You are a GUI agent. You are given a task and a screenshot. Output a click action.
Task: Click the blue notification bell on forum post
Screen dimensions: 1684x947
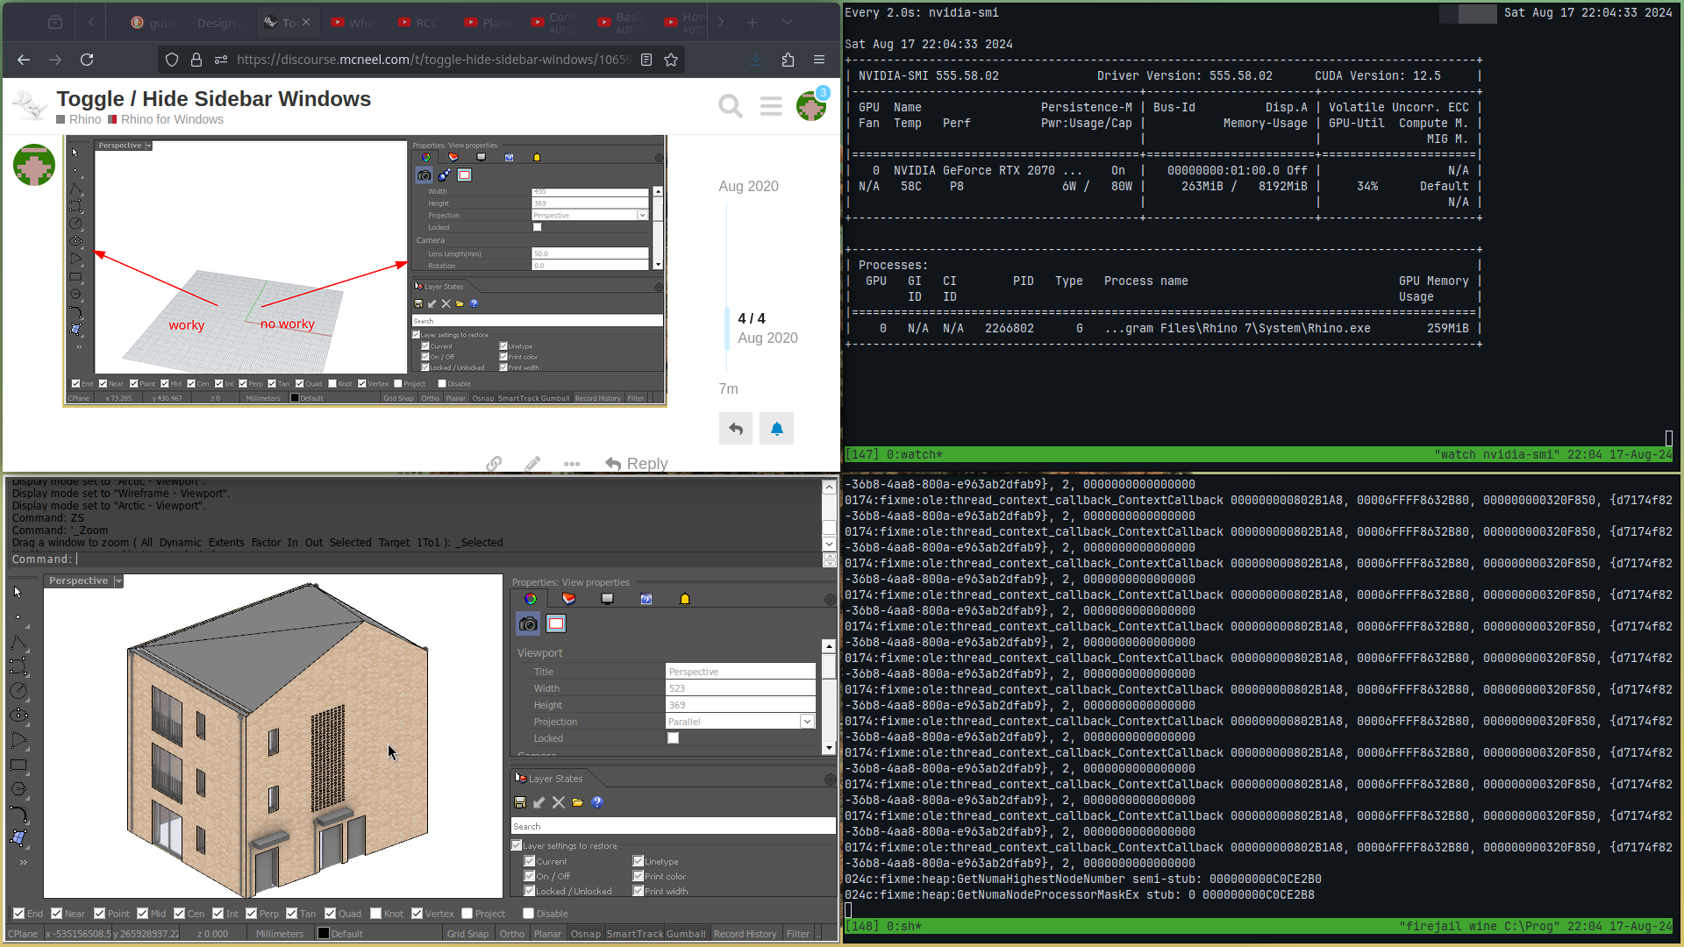click(776, 429)
